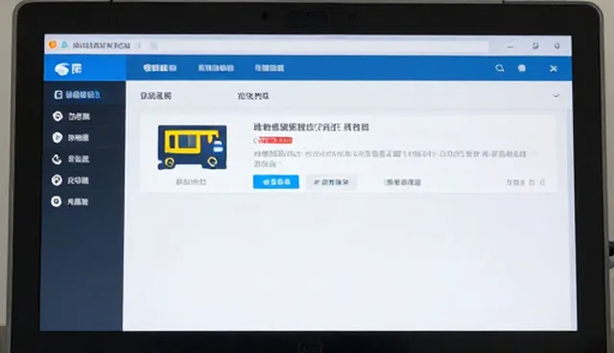The width and height of the screenshot is (614, 353).
Task: Open the search magnifier in the blue header
Action: point(499,68)
